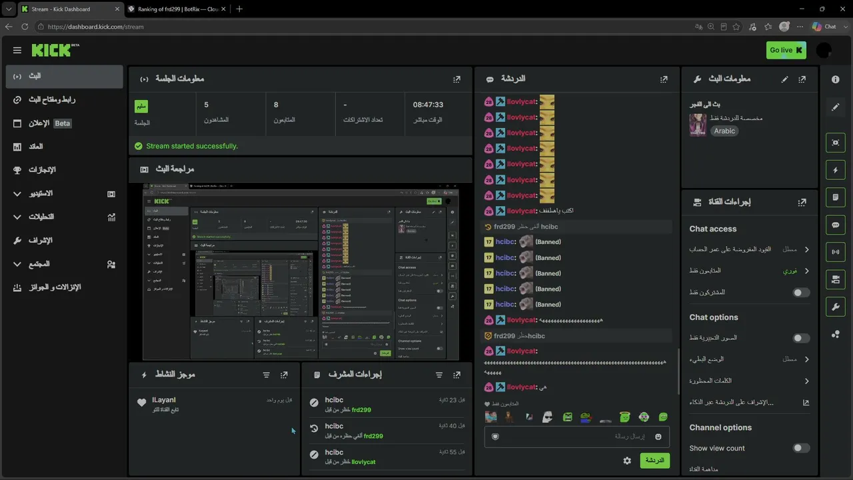The image size is (853, 480).
Task: Insert the sunglasses emote from quick bar
Action: click(x=547, y=417)
